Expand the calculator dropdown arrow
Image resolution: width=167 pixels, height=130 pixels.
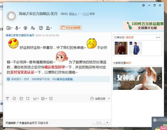click(x=46, y=99)
